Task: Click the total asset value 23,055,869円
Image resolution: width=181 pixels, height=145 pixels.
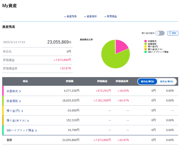Action: 59,42
